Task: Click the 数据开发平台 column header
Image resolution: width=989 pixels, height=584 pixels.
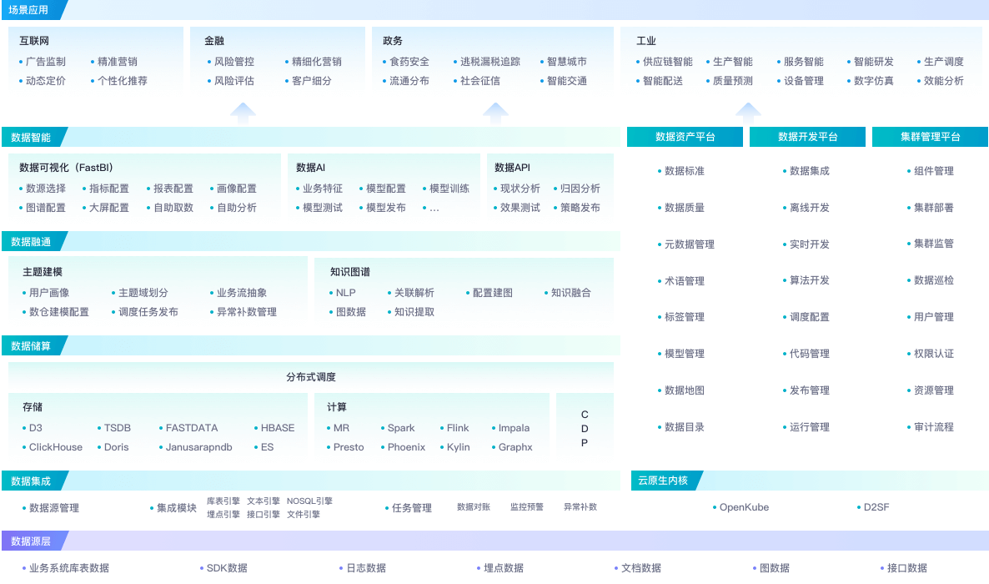Action: (807, 137)
